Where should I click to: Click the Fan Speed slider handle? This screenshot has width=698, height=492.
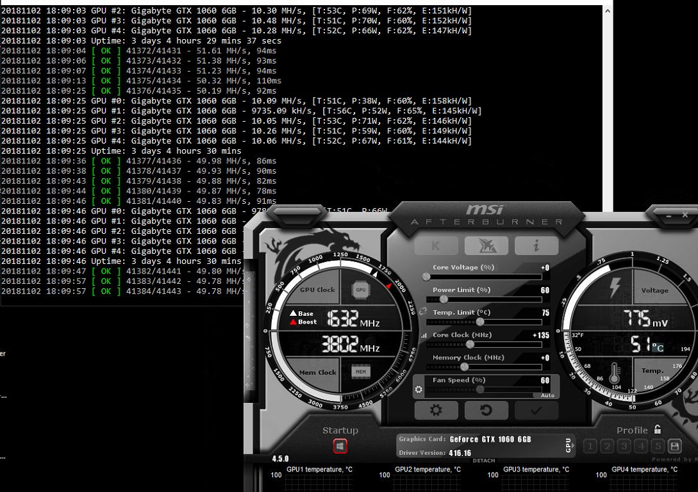(480, 389)
